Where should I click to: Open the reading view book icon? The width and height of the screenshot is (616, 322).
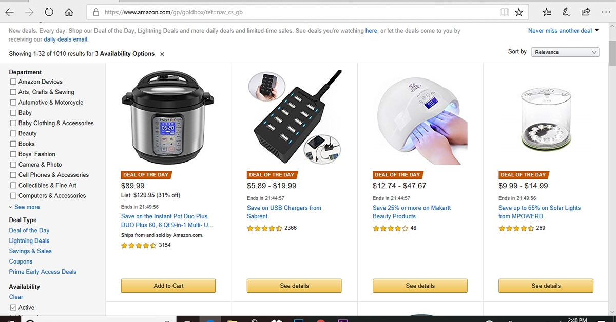(504, 12)
